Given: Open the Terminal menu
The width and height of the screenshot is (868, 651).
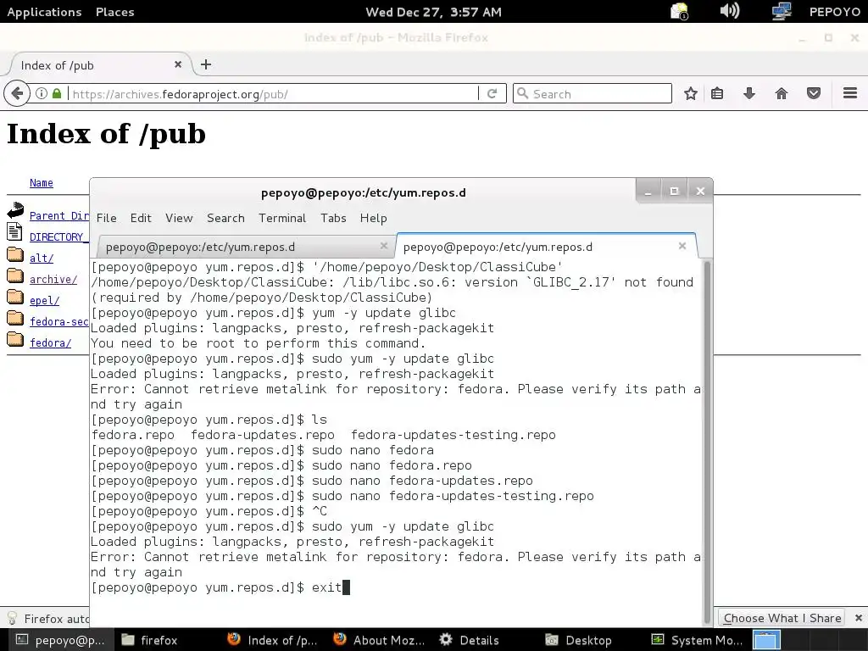Looking at the screenshot, I should pos(282,218).
